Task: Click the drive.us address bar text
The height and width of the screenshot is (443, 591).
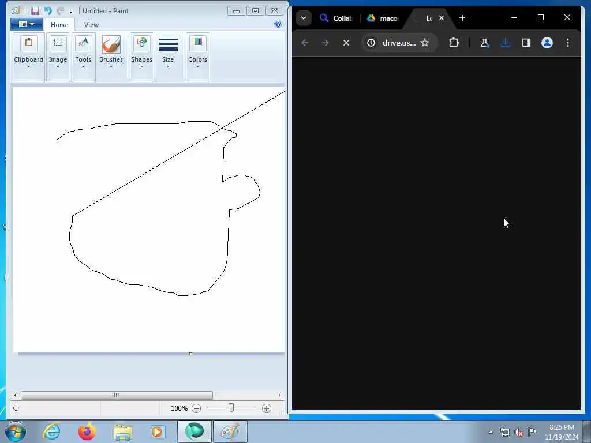Action: pos(399,43)
